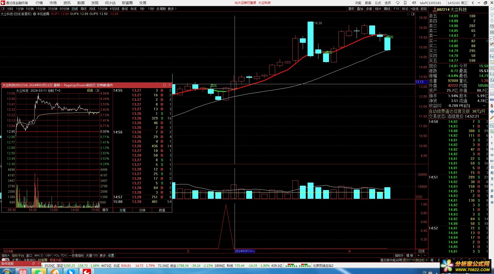This screenshot has width=494, height=274.
Task: Open the 市场 menu
Action: [53, 3]
